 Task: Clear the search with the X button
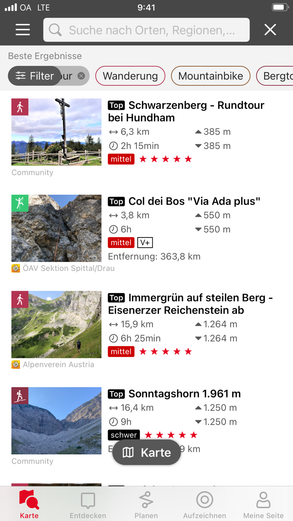(270, 30)
